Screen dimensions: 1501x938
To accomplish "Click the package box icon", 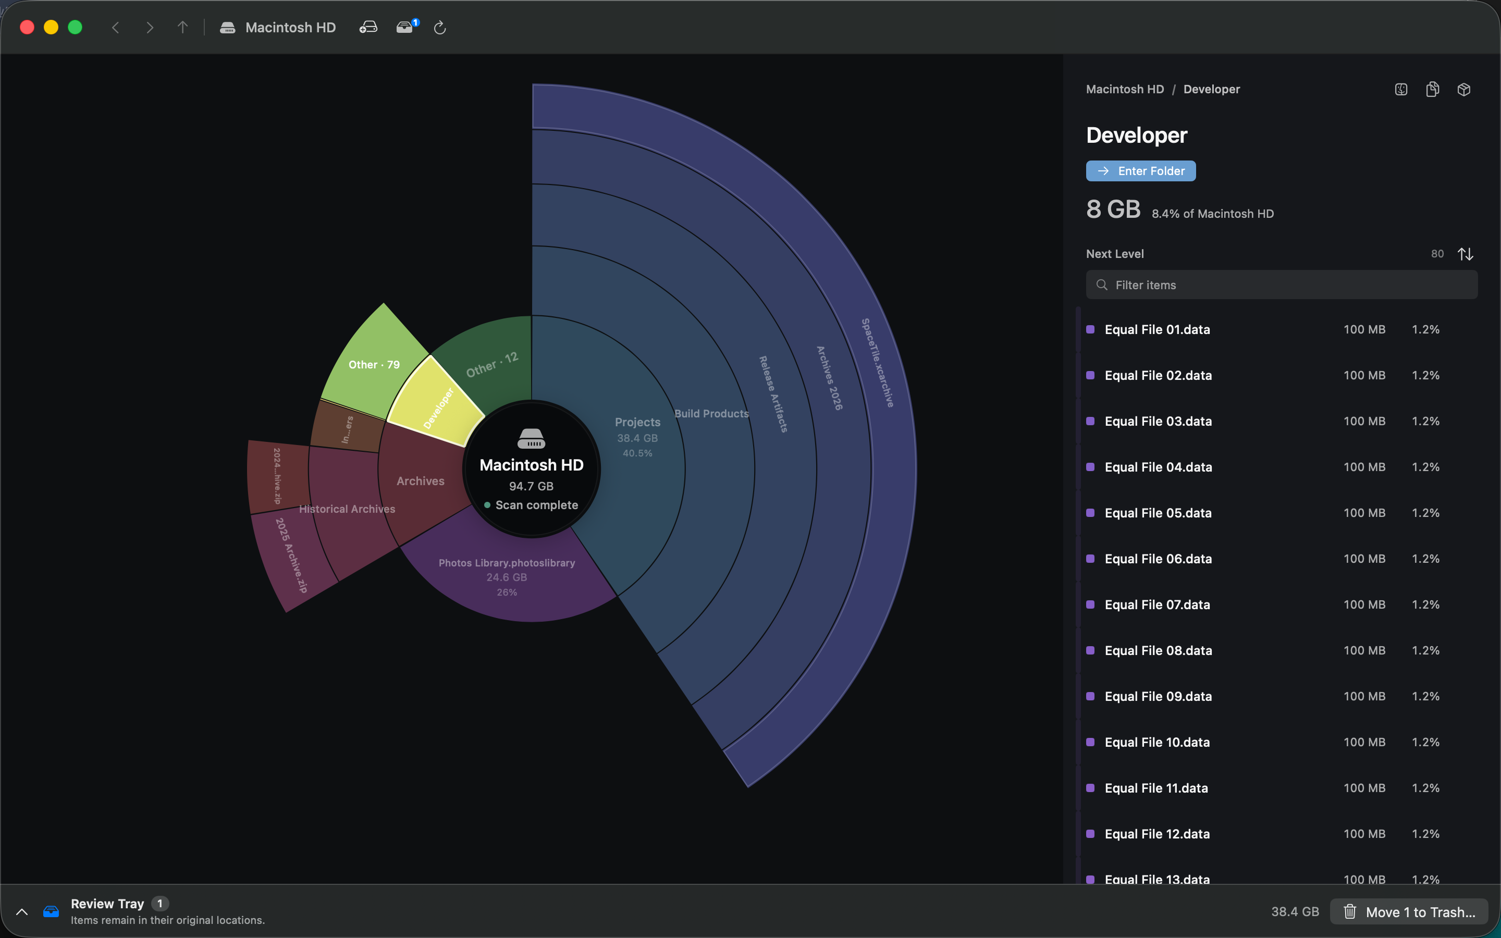I will click(x=1464, y=89).
